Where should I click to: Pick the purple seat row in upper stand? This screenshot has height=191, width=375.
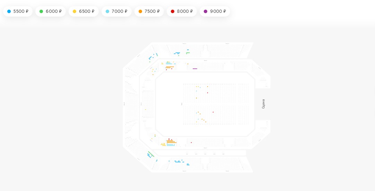195,69
